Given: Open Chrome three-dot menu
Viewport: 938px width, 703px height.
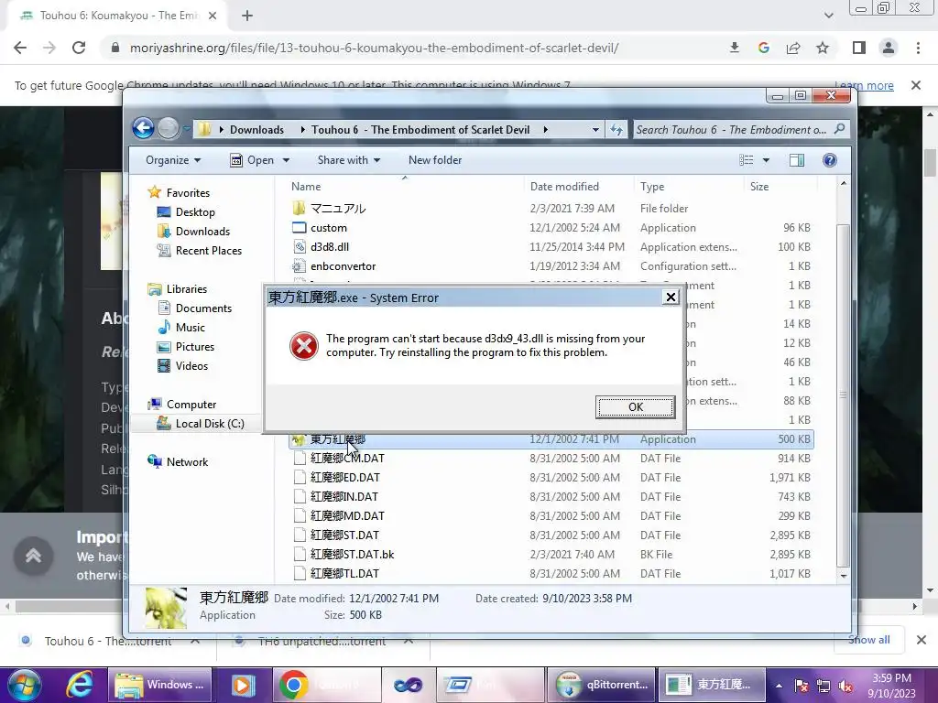Looking at the screenshot, I should (x=918, y=48).
